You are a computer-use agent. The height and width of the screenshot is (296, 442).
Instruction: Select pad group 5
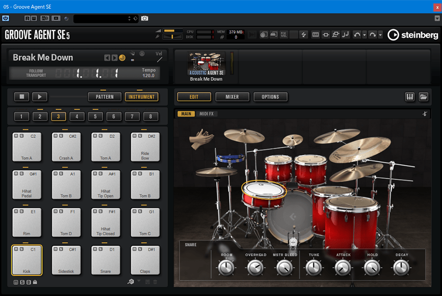pos(95,116)
